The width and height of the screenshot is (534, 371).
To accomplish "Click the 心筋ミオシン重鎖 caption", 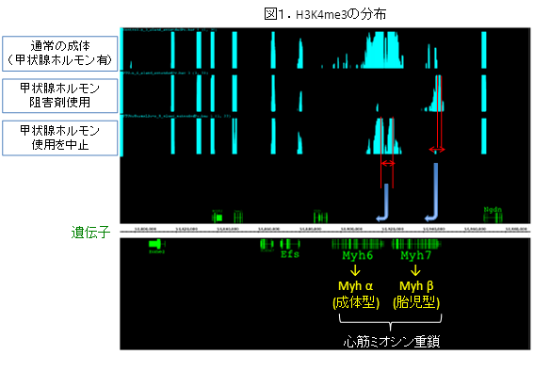I will (392, 342).
